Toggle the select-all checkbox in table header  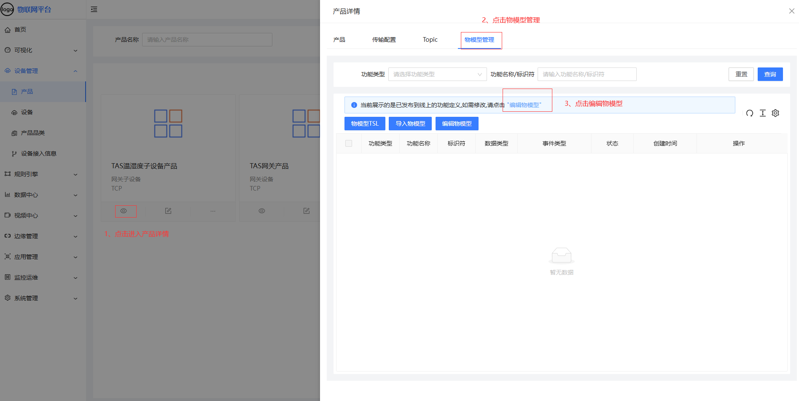pyautogui.click(x=349, y=143)
